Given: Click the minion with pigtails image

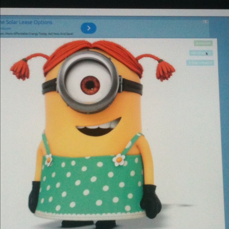Looking at the screenshot, I should pos(94,133).
